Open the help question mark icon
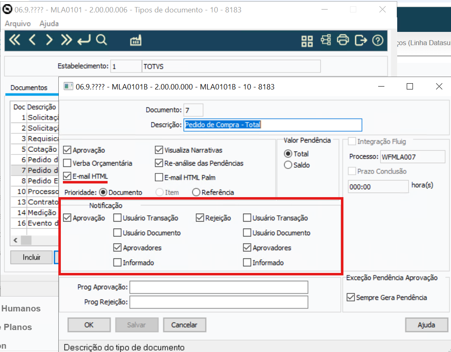Screen dimensions: 451x352 378,40
